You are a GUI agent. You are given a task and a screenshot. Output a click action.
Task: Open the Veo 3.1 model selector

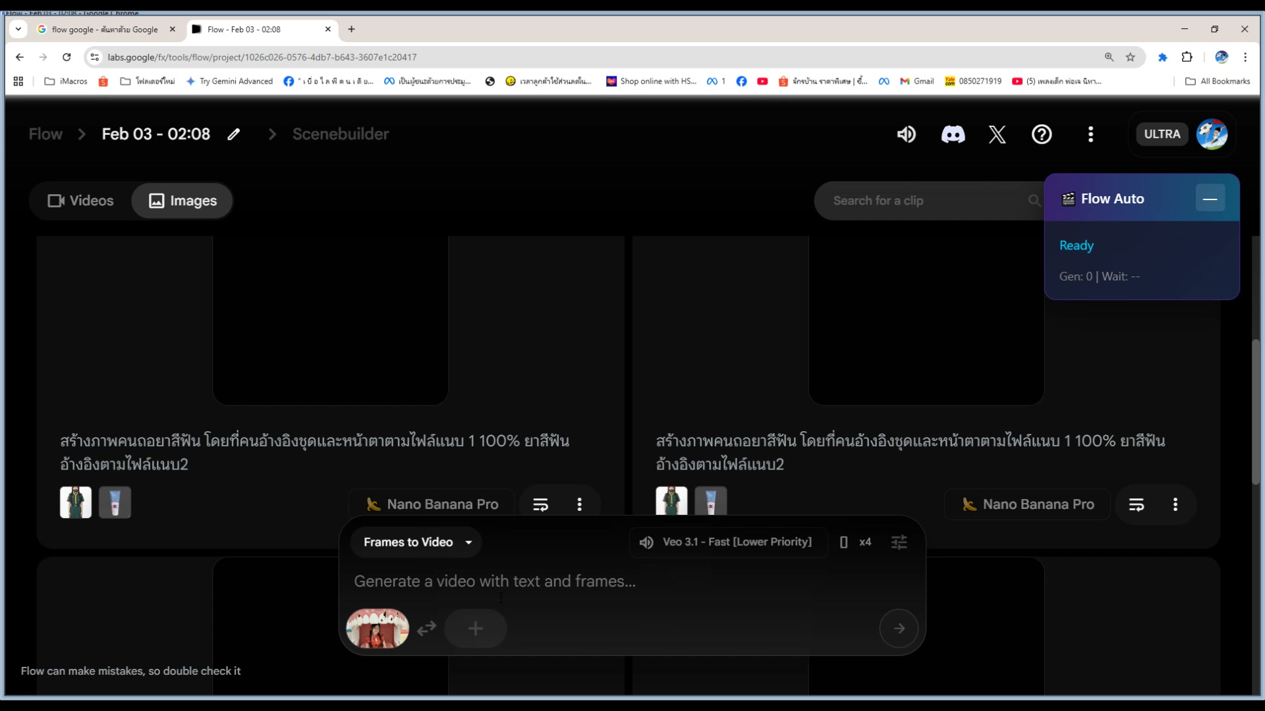tap(737, 542)
